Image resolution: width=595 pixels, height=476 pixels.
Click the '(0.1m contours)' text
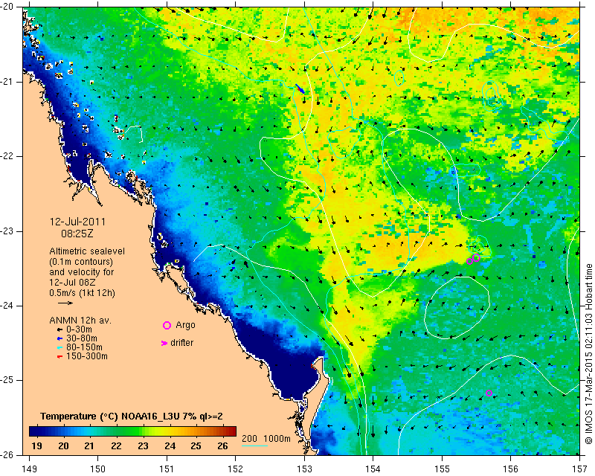coord(81,262)
